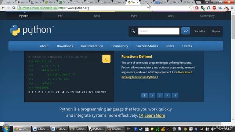Screen dimensions: 235x132
Task: Click in the Search input field
Action: tap(159, 31)
